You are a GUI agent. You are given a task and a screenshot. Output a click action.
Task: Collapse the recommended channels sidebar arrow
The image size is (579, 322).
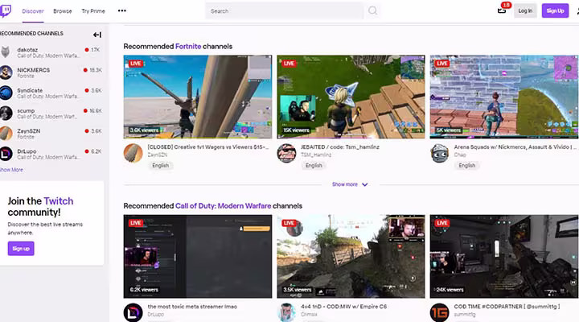point(97,35)
